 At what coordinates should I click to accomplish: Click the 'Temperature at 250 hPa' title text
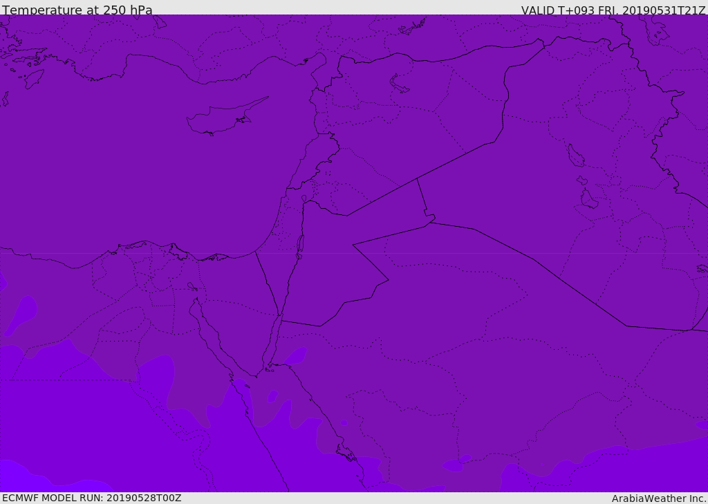point(77,10)
